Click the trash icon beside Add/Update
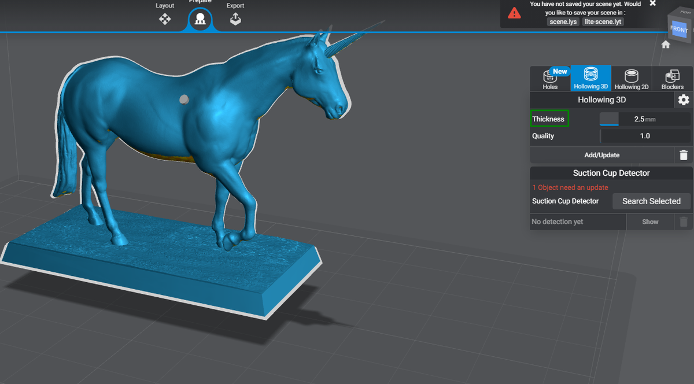 [684, 155]
